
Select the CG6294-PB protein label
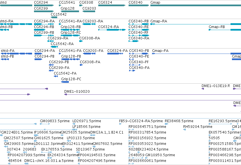pos(44,56)
